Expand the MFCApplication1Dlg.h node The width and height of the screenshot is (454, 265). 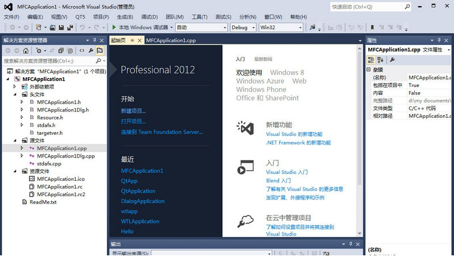click(22, 110)
